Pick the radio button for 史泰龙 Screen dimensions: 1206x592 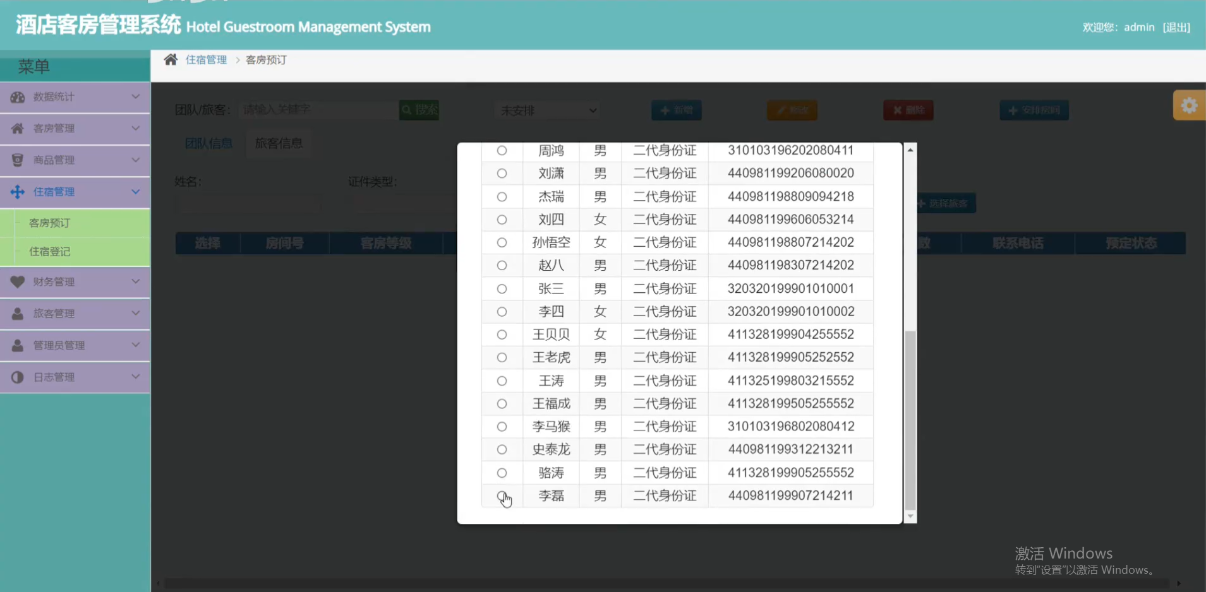tap(502, 450)
